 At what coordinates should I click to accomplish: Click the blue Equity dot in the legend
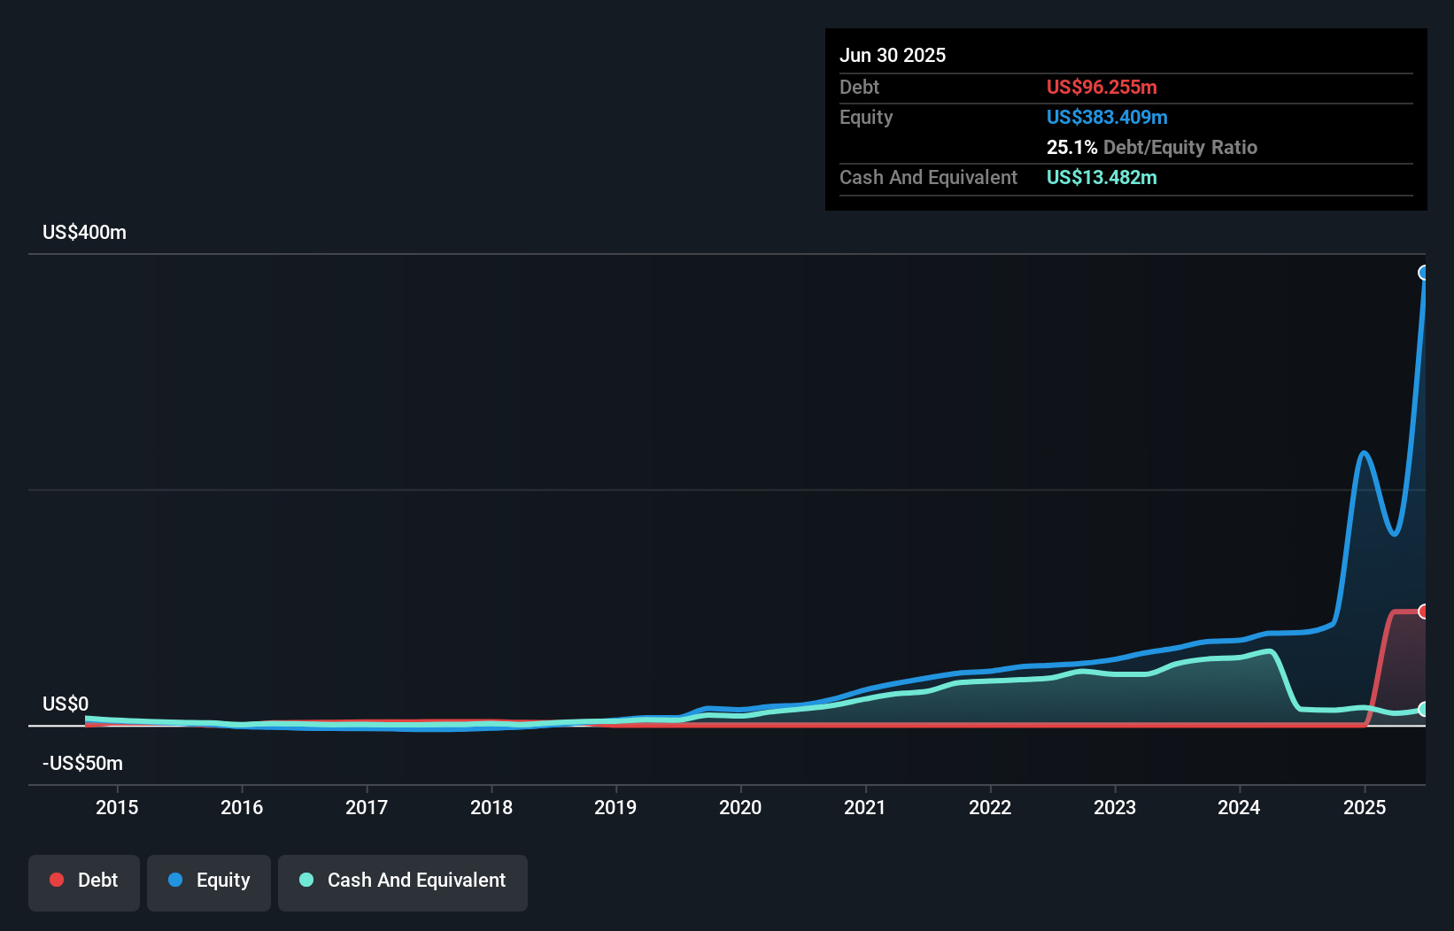[x=176, y=880]
